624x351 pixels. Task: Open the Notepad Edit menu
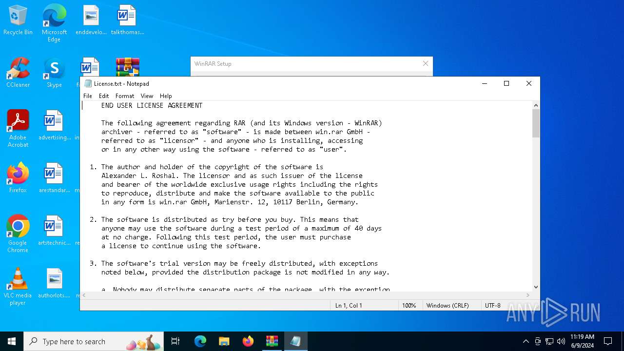point(104,96)
